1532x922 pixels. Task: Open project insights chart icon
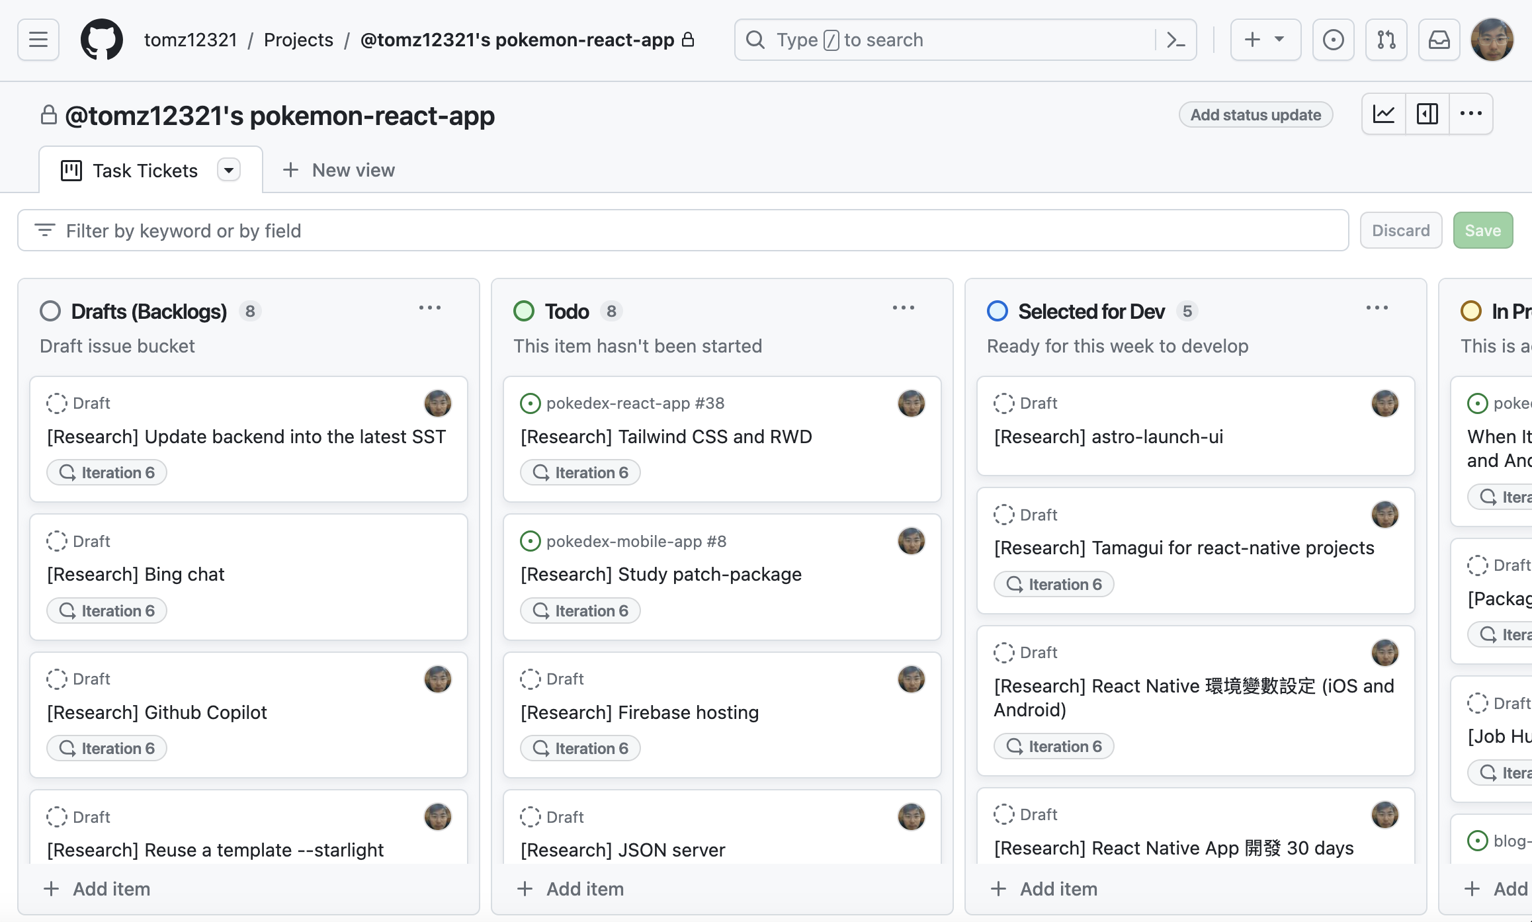pyautogui.click(x=1384, y=114)
